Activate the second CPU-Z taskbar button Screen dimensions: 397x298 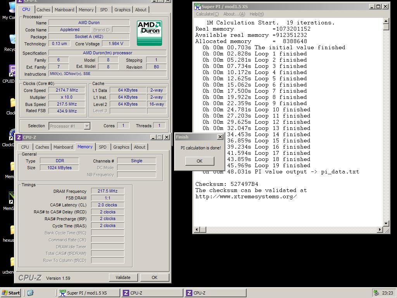click(215, 293)
